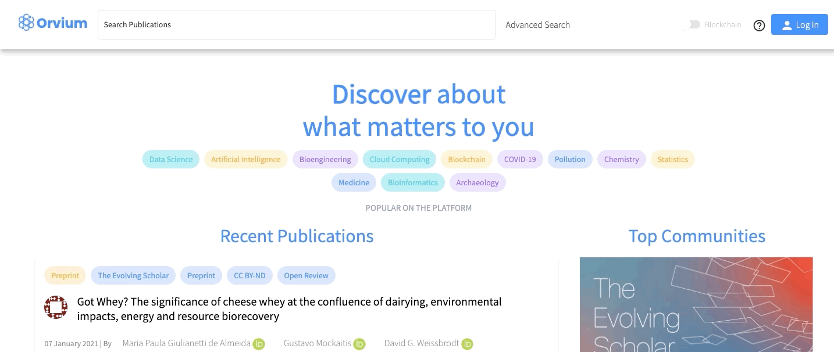Viewport: 834px width, 352px height.
Task: Click the CC BY-ND license tag
Action: 250,275
